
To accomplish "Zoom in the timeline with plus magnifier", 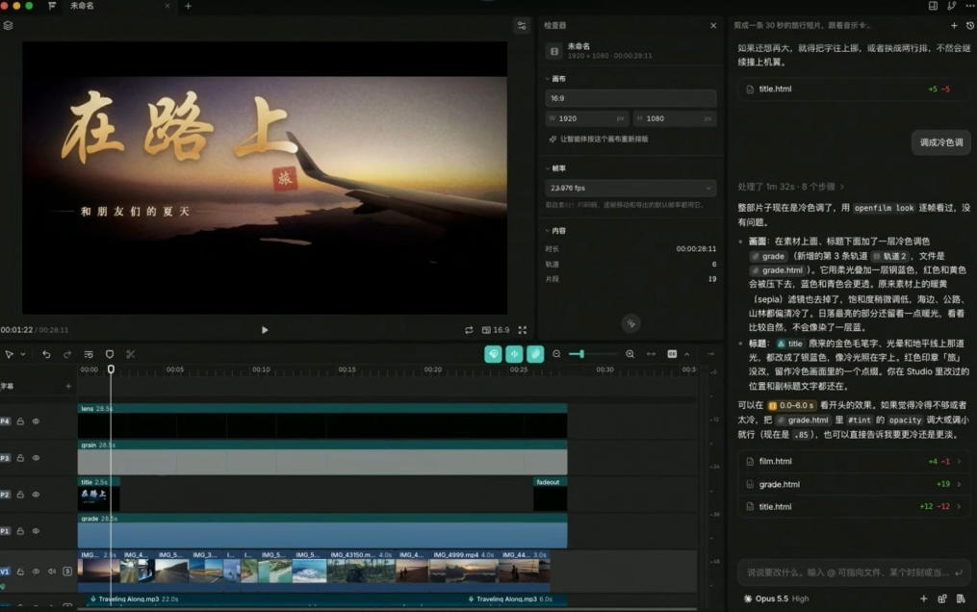I will [x=630, y=353].
